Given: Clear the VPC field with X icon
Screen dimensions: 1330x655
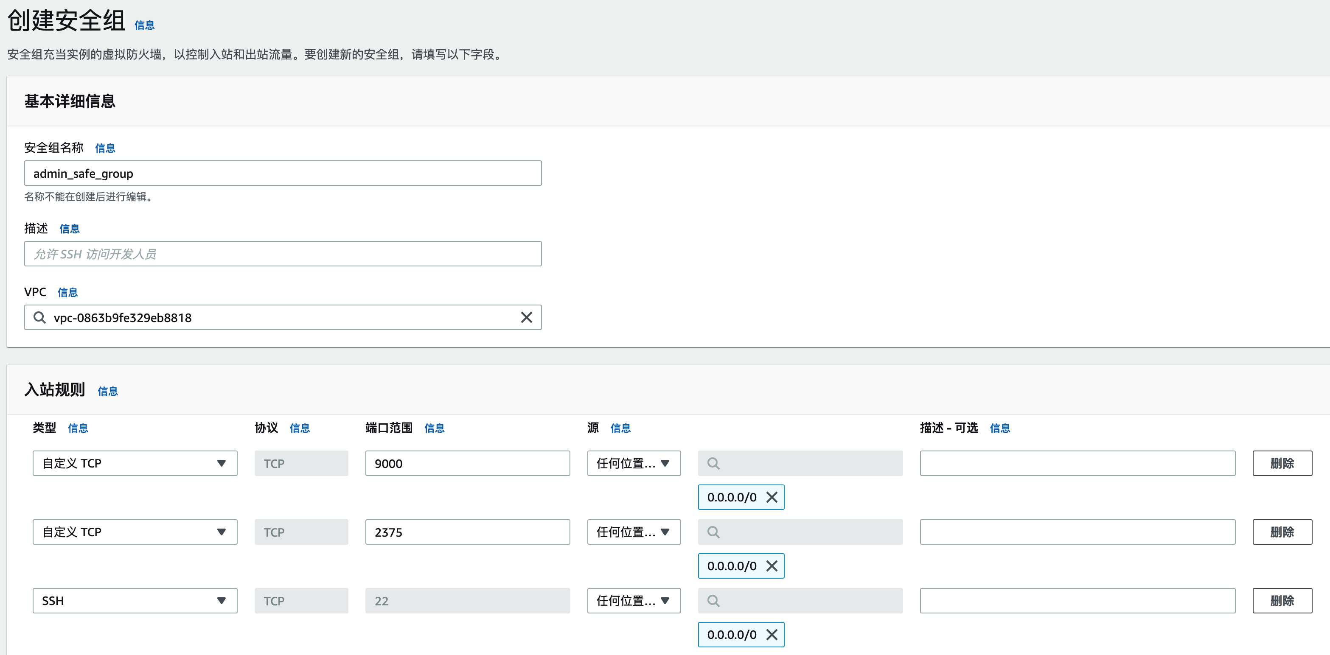Looking at the screenshot, I should tap(526, 317).
